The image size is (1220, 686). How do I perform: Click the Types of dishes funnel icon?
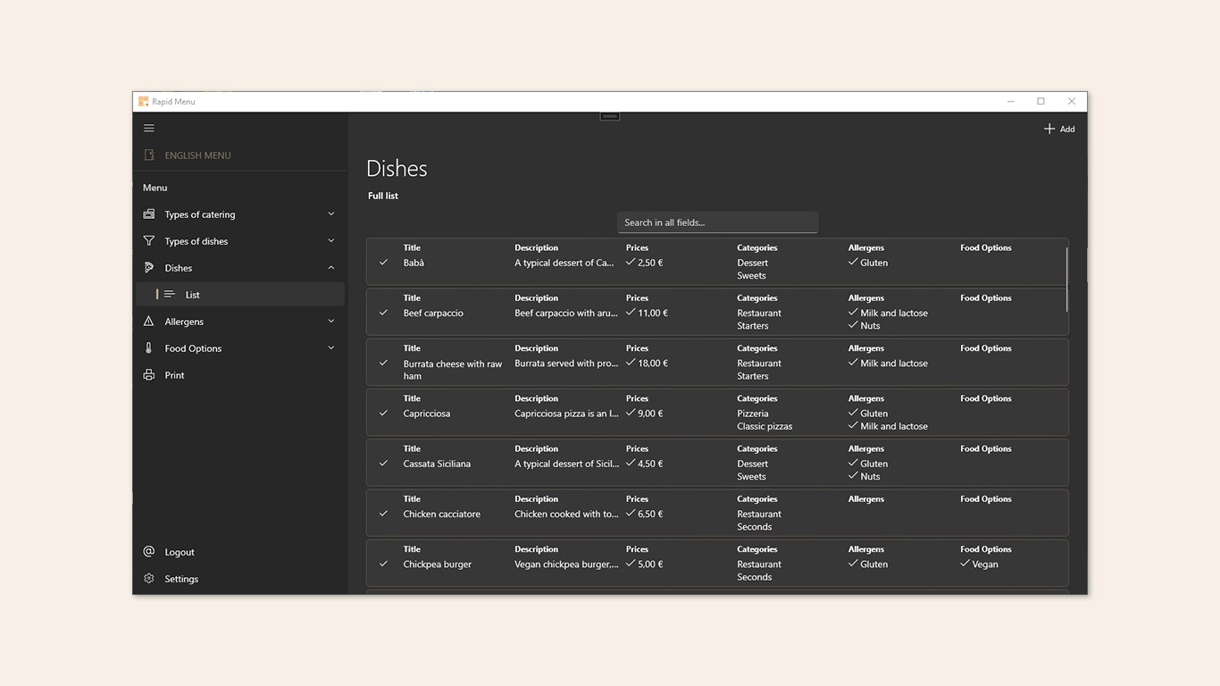click(149, 241)
